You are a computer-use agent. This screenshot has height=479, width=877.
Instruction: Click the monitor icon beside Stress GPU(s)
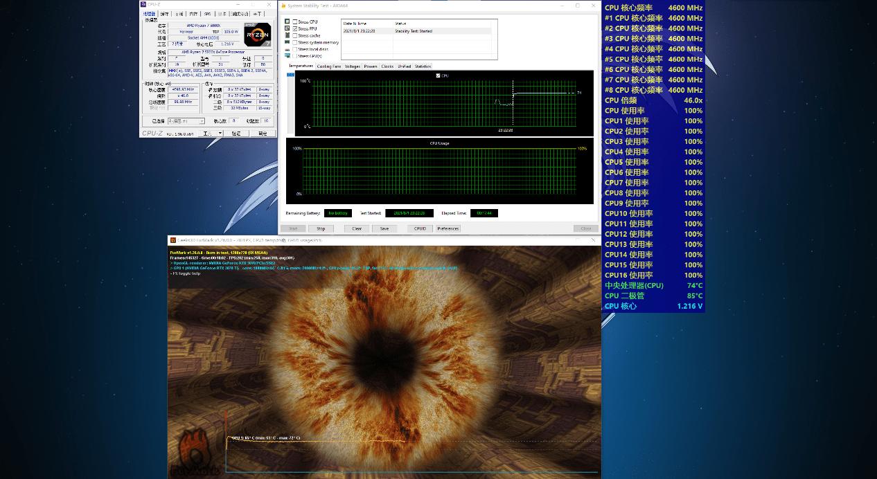(x=287, y=56)
